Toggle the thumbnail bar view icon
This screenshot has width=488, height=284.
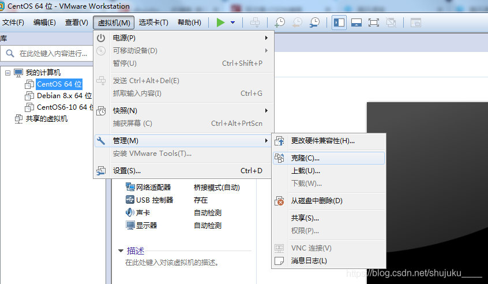(356, 23)
